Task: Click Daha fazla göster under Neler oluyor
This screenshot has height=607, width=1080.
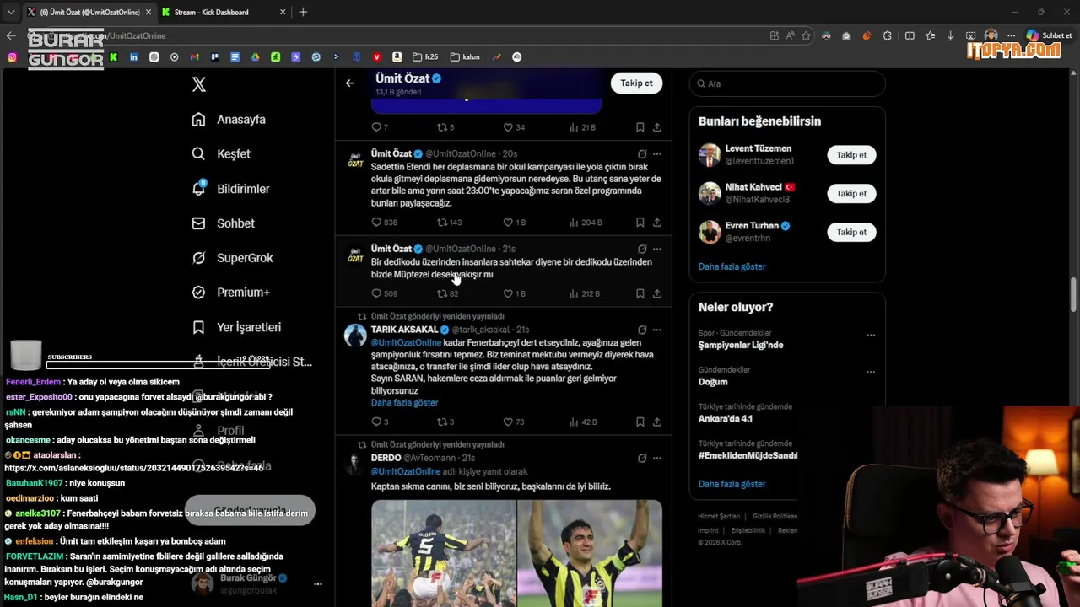Action: click(732, 484)
